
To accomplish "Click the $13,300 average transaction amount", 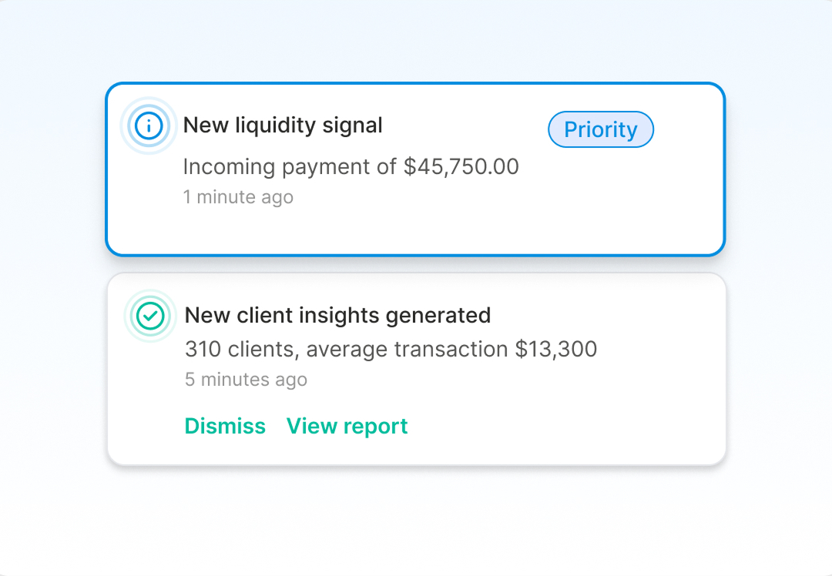I will pos(556,349).
